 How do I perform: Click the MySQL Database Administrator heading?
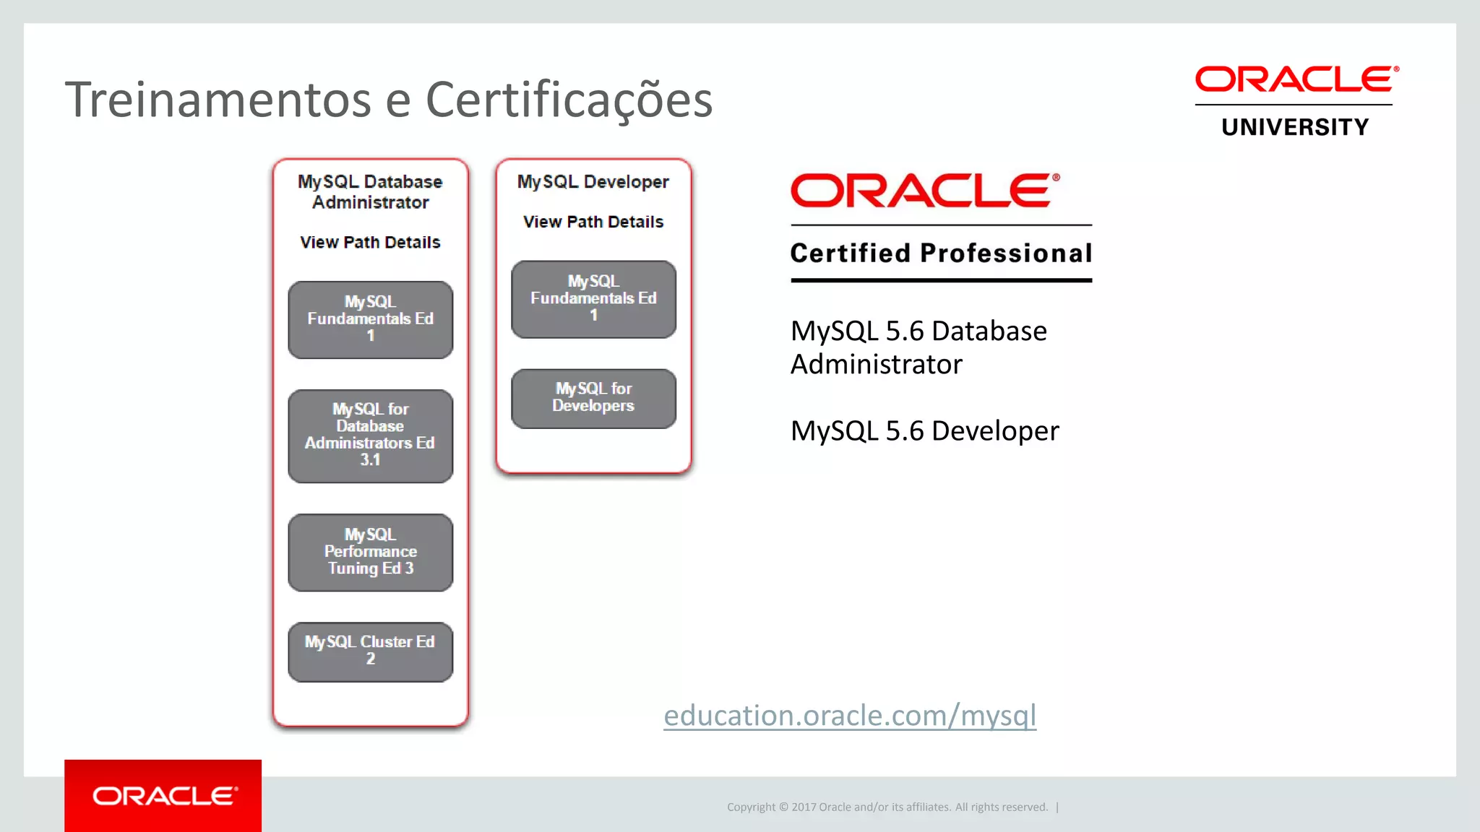[x=370, y=192]
